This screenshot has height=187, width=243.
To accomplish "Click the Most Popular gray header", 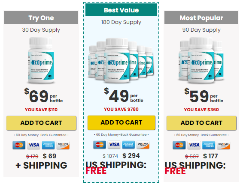I will (201, 18).
